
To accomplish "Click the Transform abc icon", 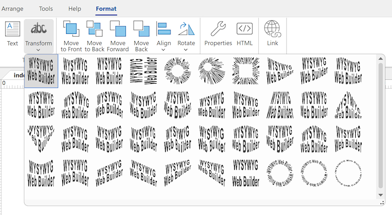I will tap(39, 28).
